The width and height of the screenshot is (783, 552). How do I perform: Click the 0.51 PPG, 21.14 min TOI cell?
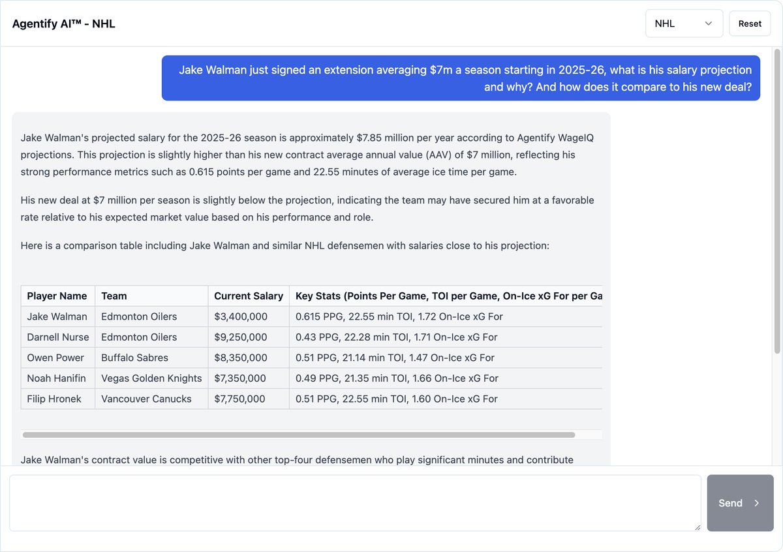446,358
